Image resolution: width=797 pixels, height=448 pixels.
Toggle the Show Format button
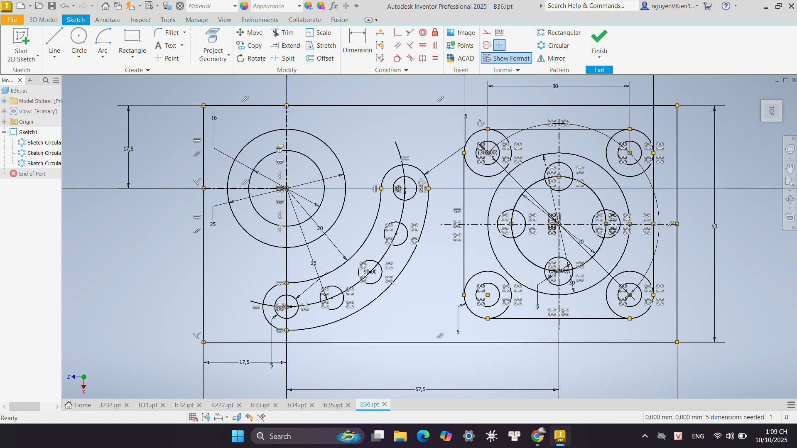click(506, 59)
